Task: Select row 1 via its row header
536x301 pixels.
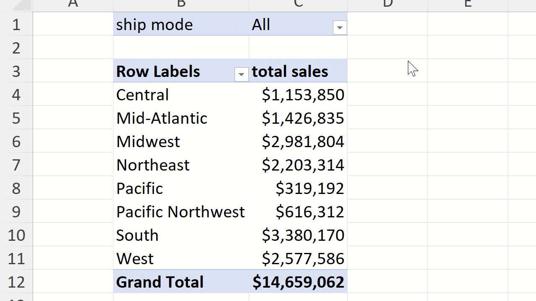Action: coord(16,25)
